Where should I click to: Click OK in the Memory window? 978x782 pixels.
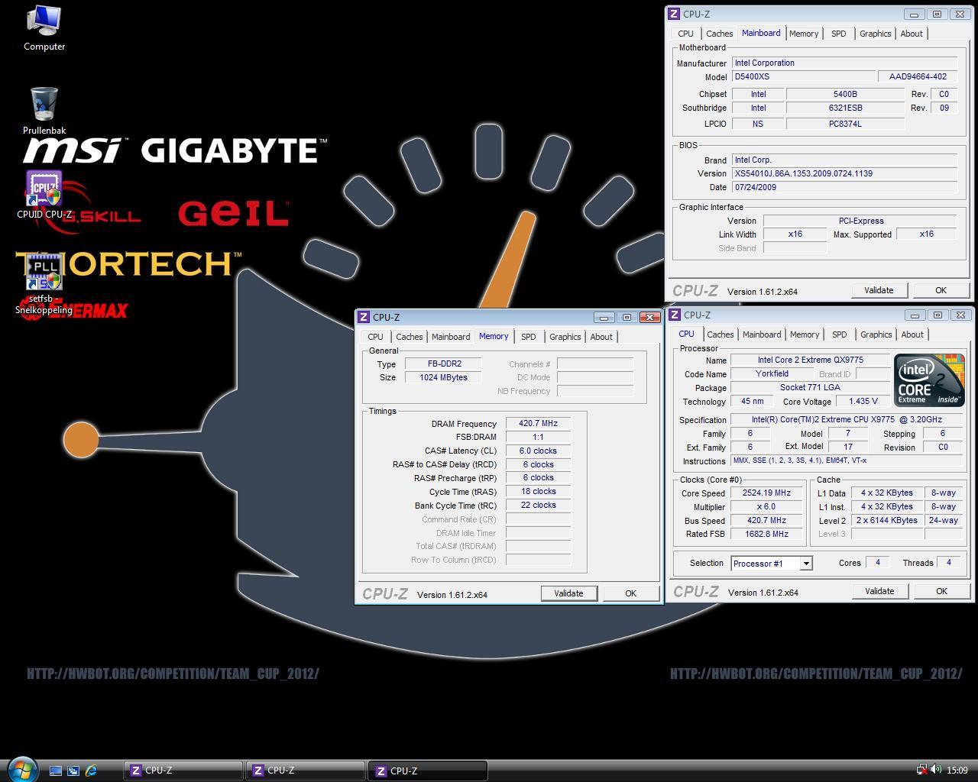[x=630, y=593]
